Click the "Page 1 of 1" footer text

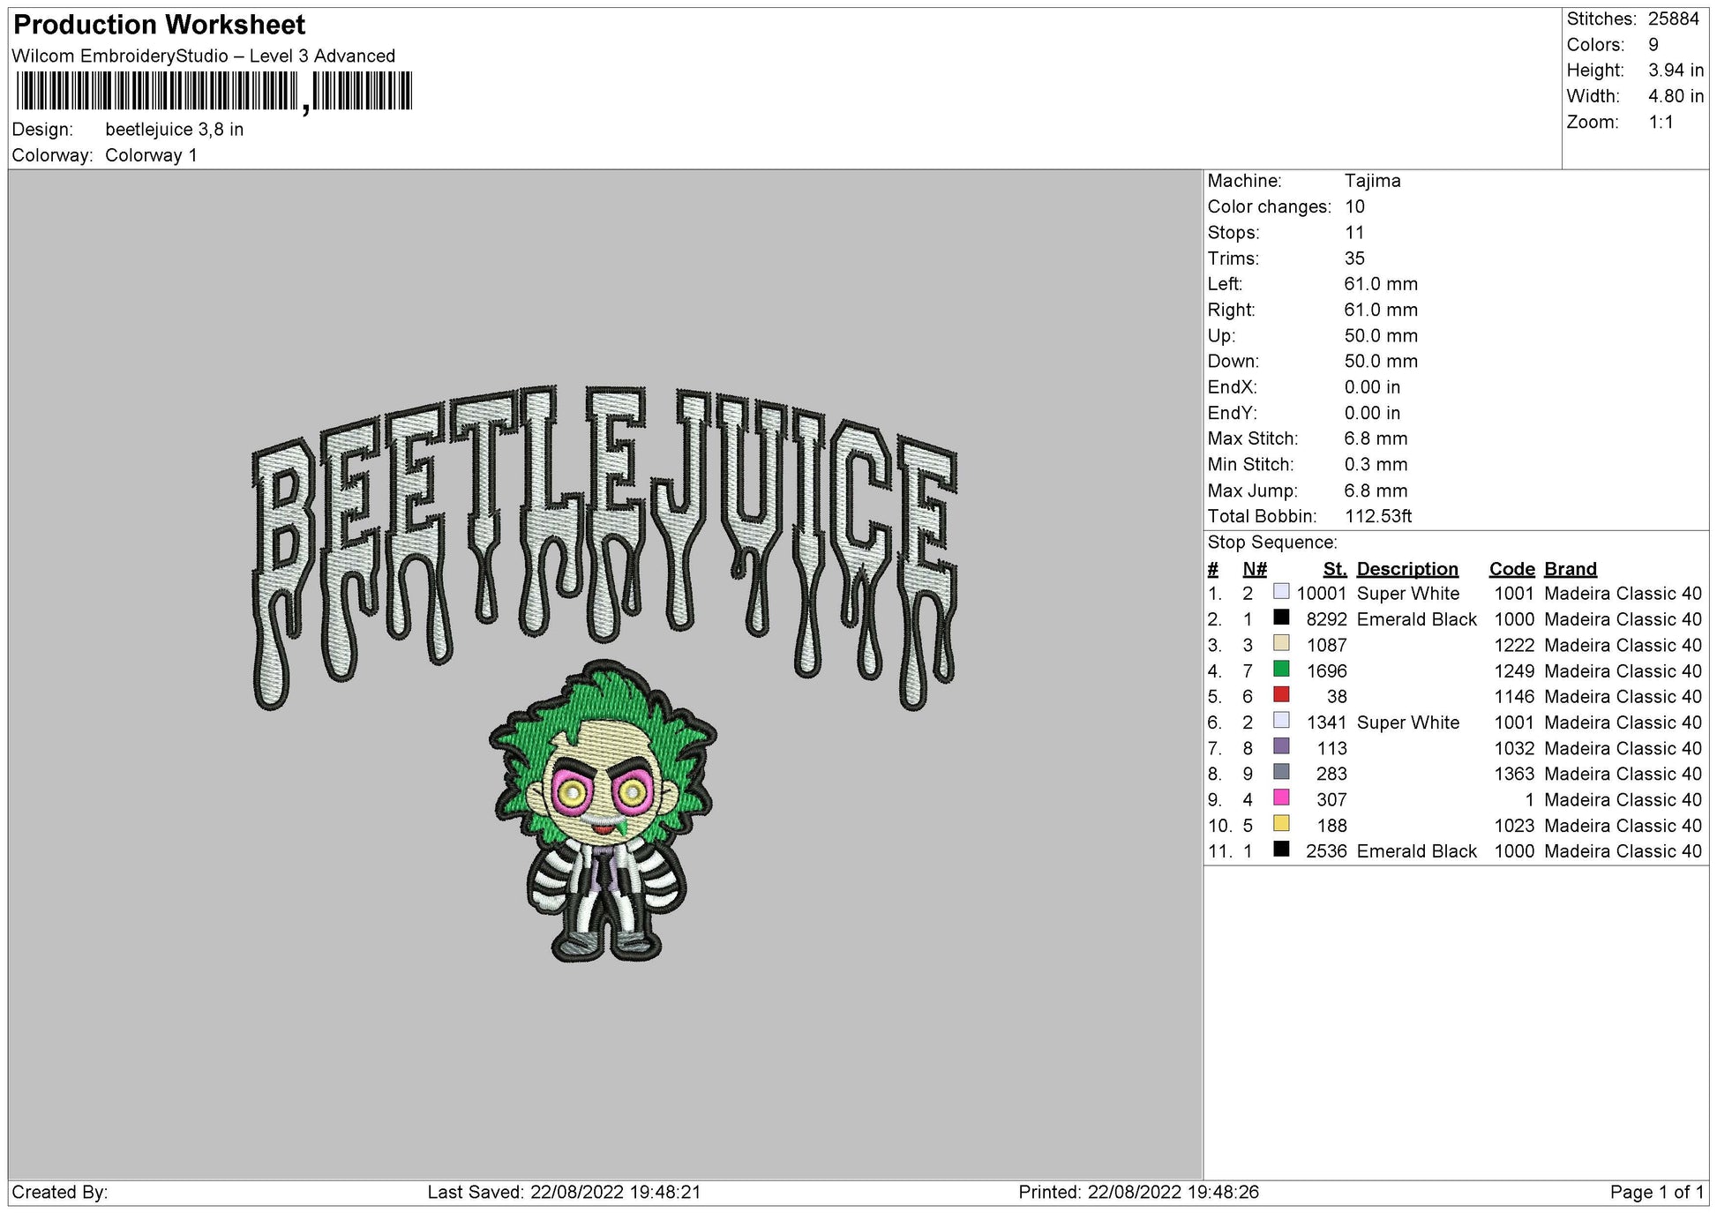coord(1657,1192)
